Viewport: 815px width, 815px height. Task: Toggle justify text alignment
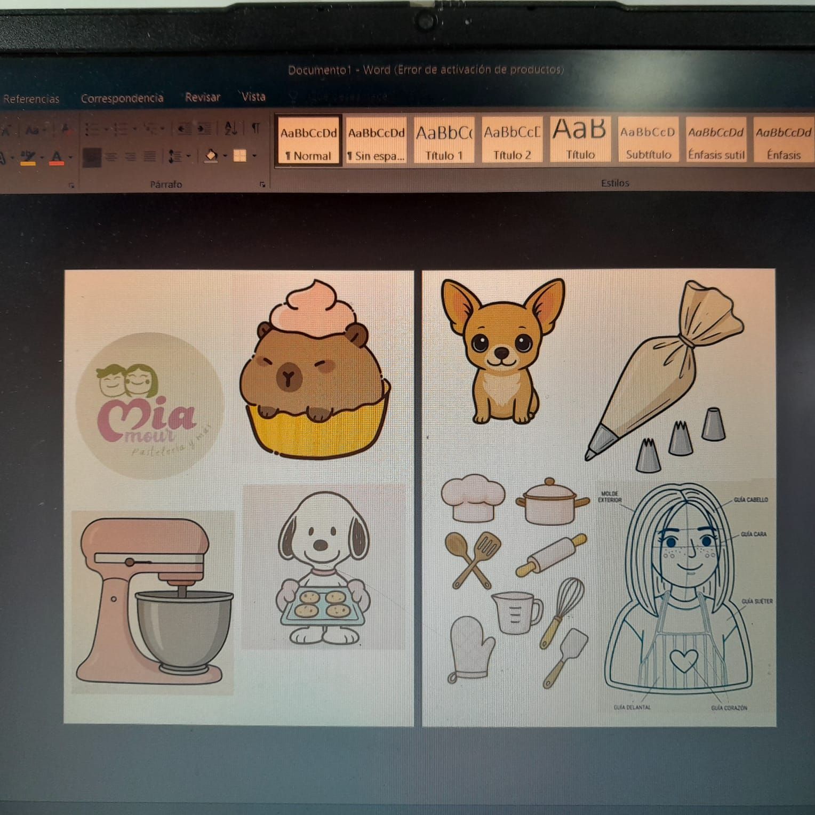point(150,157)
